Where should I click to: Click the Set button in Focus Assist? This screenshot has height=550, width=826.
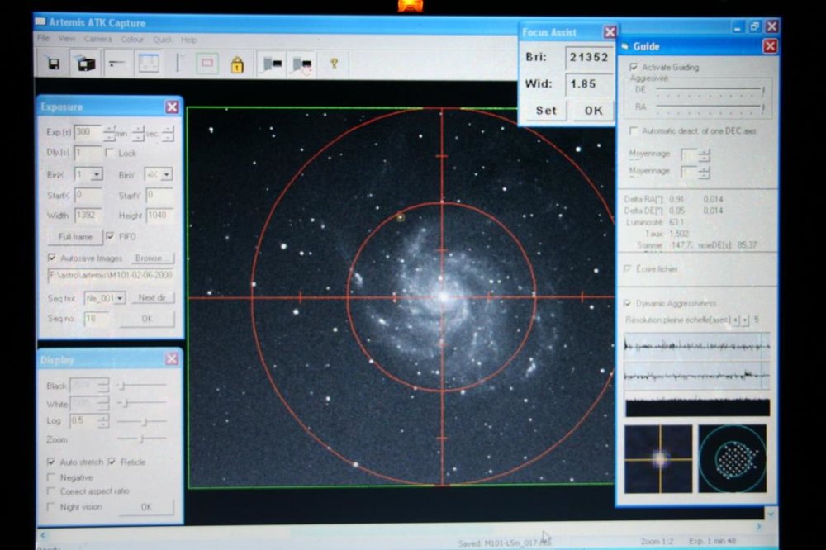click(x=546, y=111)
